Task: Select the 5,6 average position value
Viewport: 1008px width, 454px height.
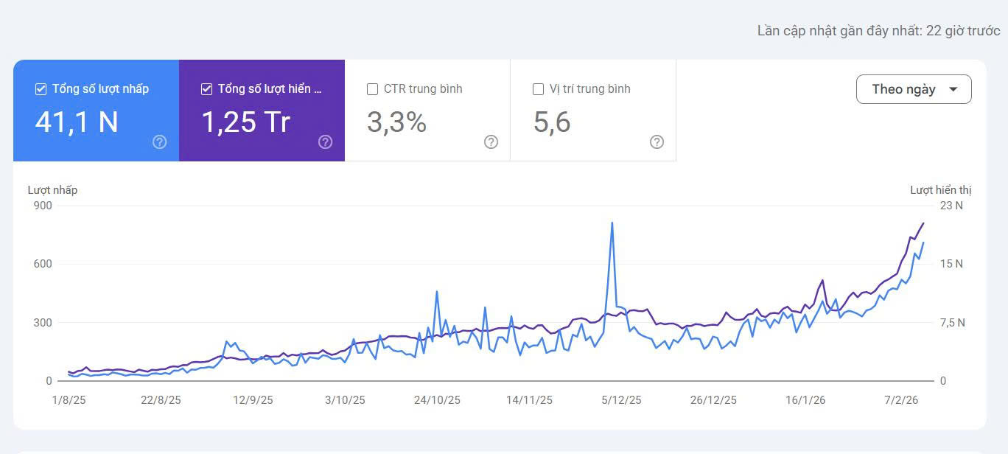Action: tap(552, 122)
